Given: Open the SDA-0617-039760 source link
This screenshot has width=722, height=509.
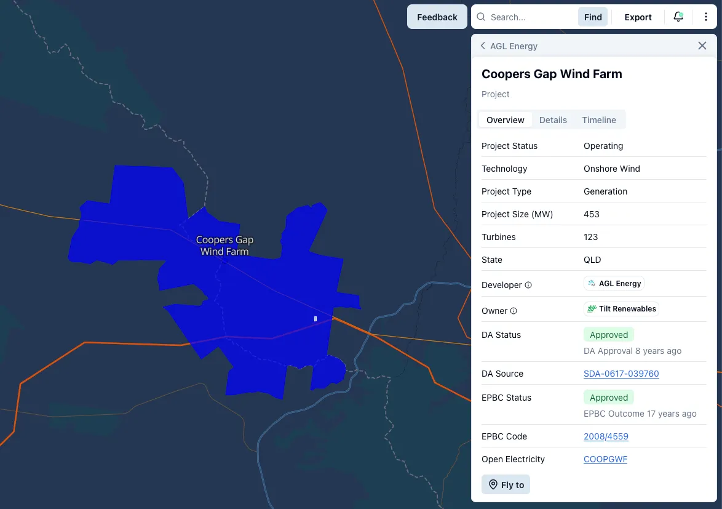Looking at the screenshot, I should point(621,374).
